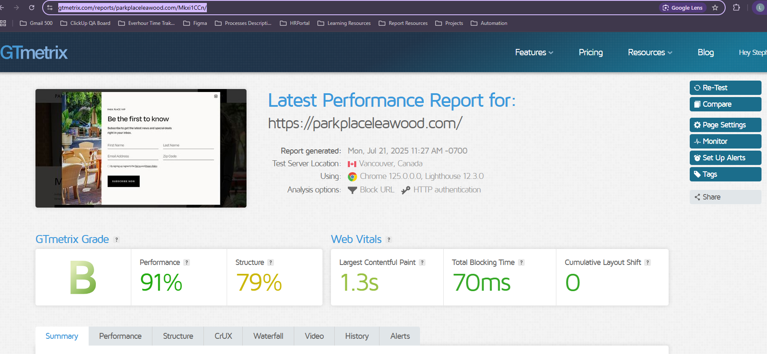Click help icon beside Total Blocking Time
This screenshot has width=767, height=354.
[521, 262]
